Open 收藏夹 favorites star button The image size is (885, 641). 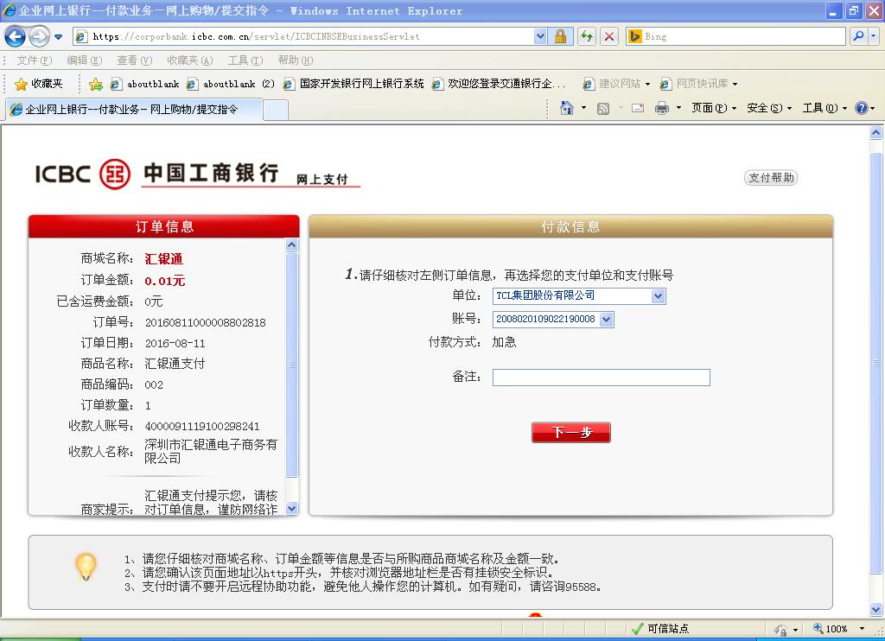38,84
